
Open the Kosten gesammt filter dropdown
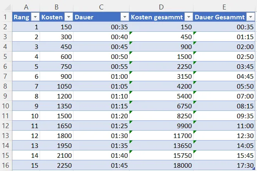pyautogui.click(x=189, y=17)
